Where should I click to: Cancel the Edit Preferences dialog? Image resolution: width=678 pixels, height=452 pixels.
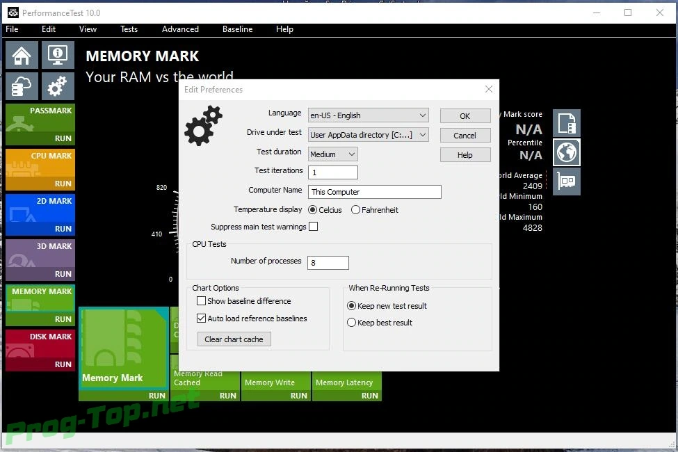point(465,136)
